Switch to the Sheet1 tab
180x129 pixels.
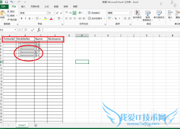coord(22,125)
